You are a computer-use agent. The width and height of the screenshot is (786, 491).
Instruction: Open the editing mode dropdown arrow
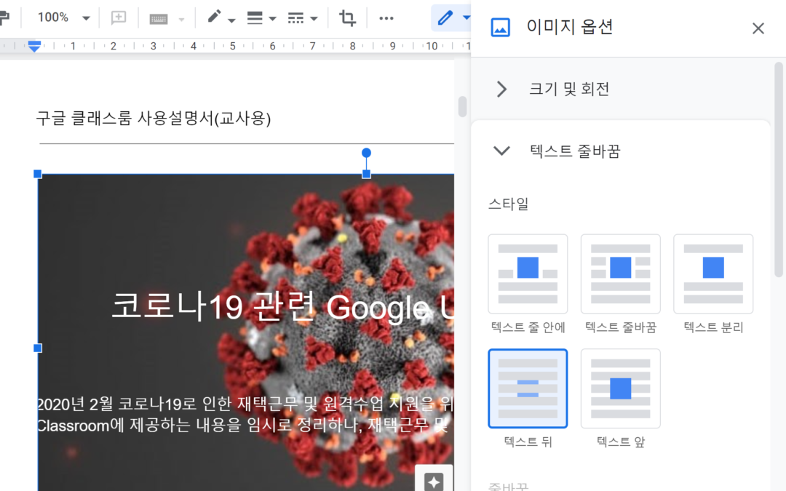tap(467, 17)
